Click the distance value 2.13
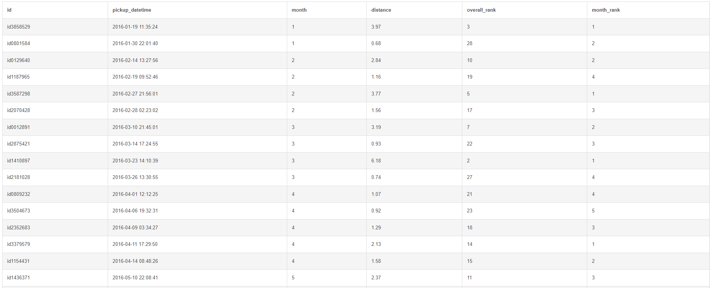This screenshot has width=710, height=288. click(376, 244)
